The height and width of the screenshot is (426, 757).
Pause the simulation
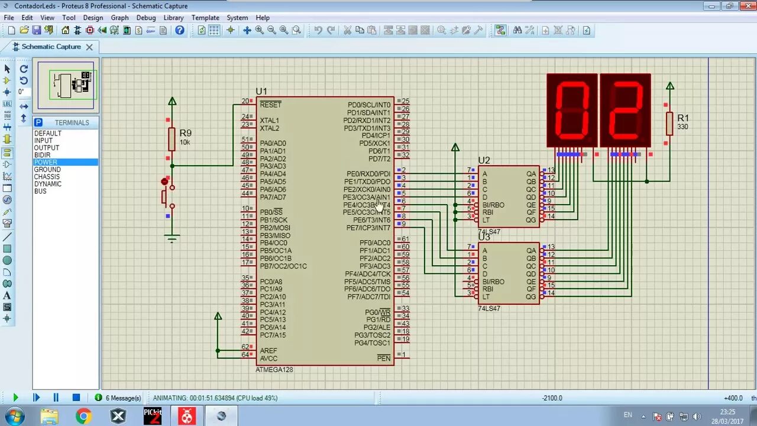click(56, 398)
